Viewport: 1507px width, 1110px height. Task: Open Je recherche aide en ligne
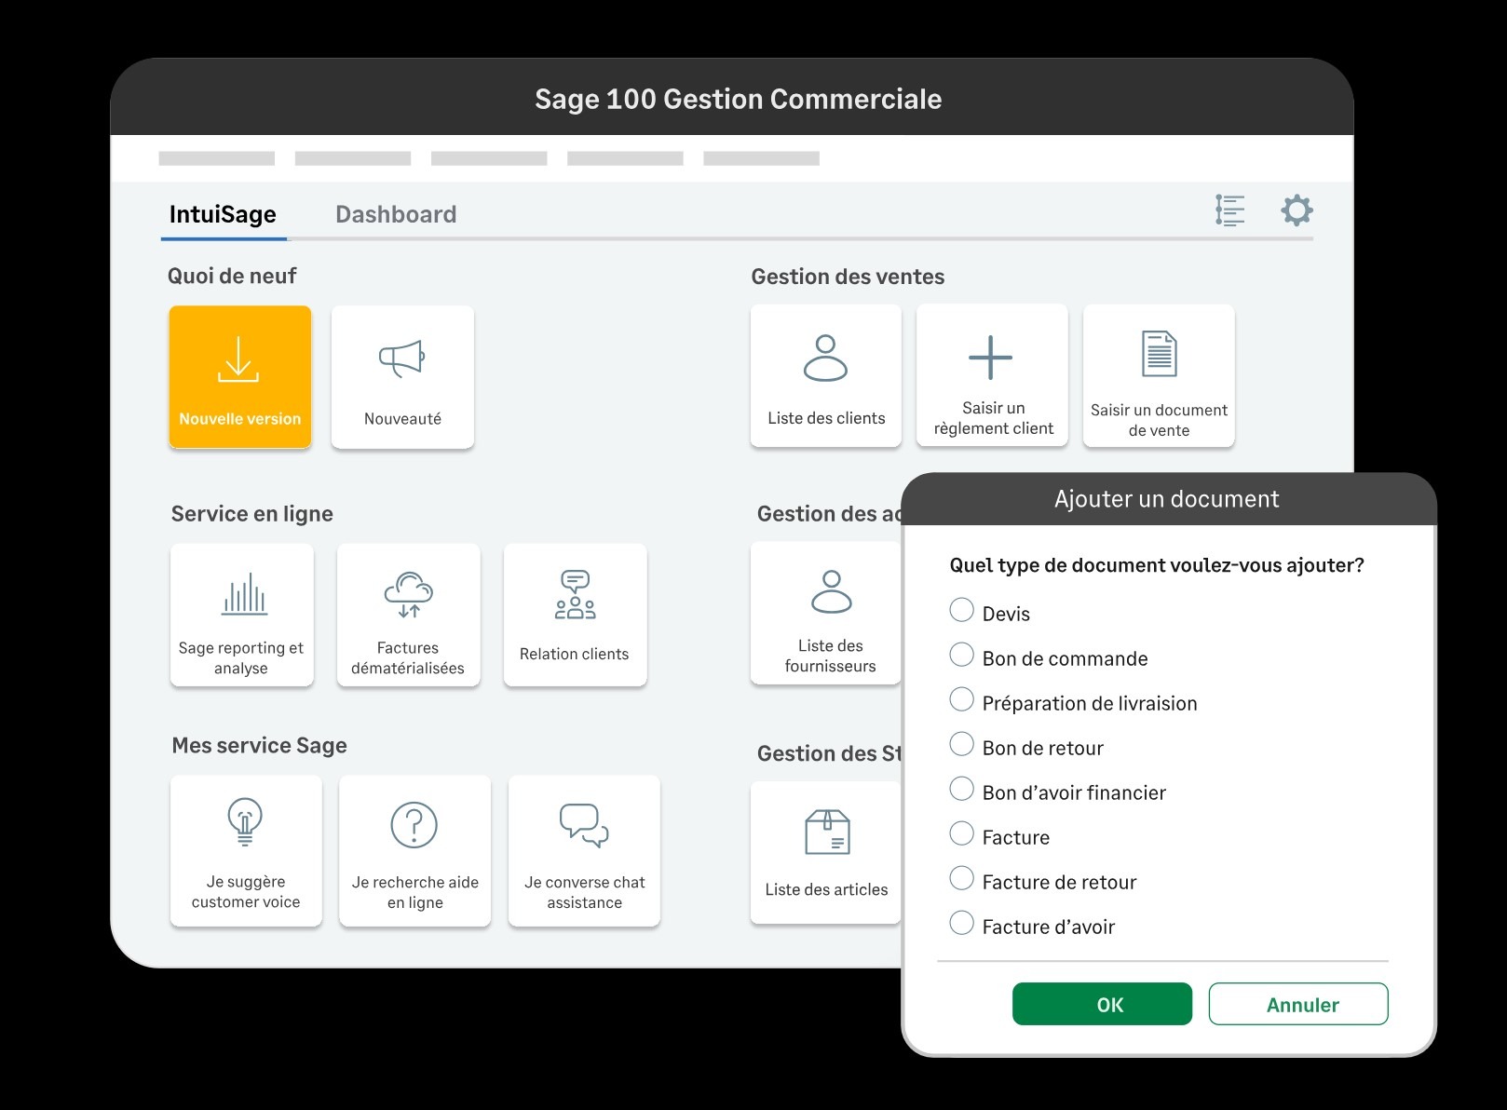tap(414, 850)
